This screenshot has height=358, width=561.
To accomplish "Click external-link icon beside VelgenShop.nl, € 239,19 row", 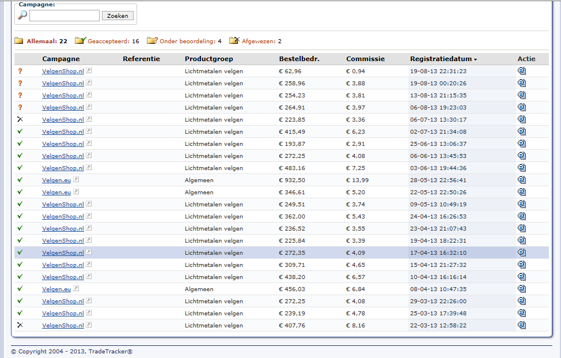I will (x=89, y=312).
